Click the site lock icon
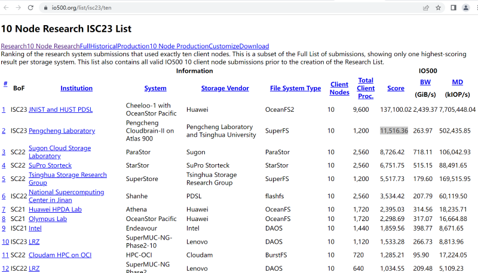478x273 pixels. click(x=46, y=8)
